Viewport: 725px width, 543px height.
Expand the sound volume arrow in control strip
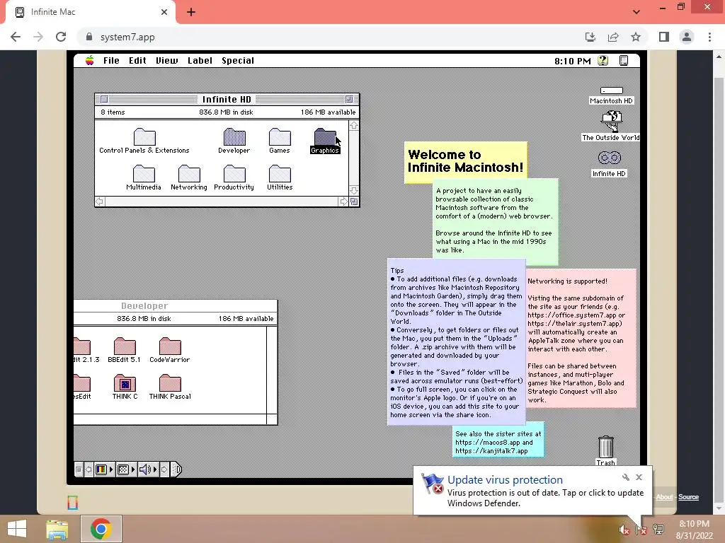pyautogui.click(x=155, y=469)
